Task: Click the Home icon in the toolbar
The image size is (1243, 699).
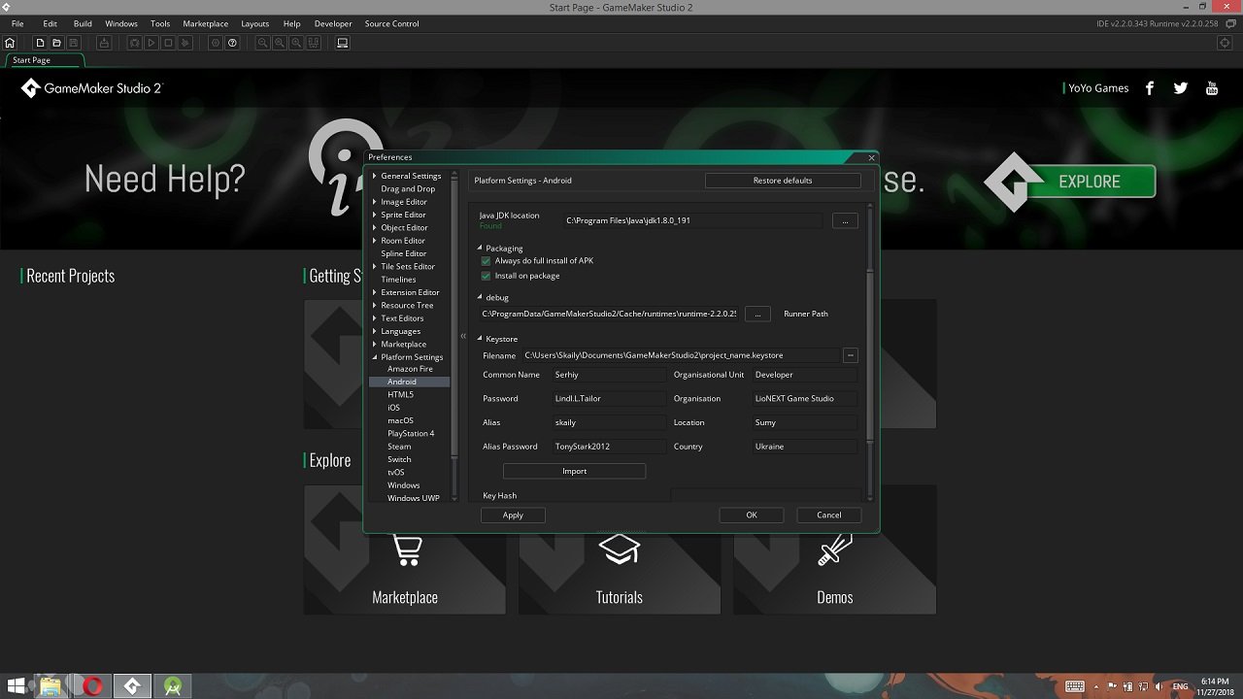Action: point(10,43)
